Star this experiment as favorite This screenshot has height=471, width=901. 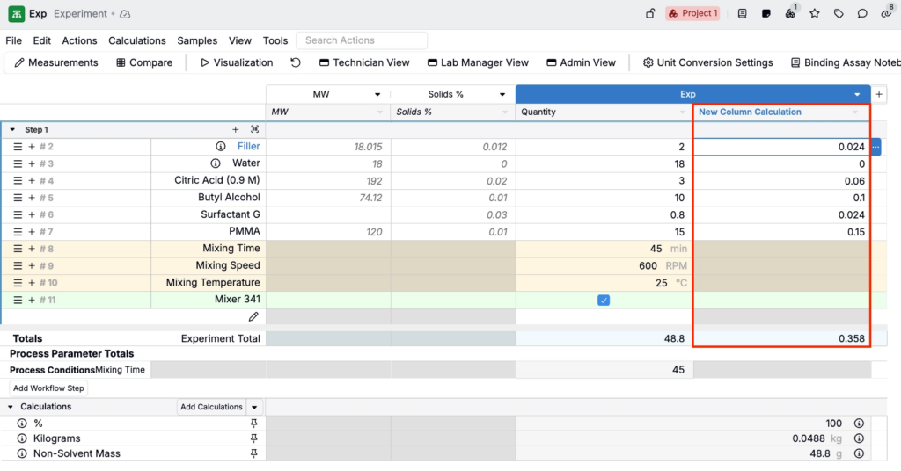pos(815,14)
